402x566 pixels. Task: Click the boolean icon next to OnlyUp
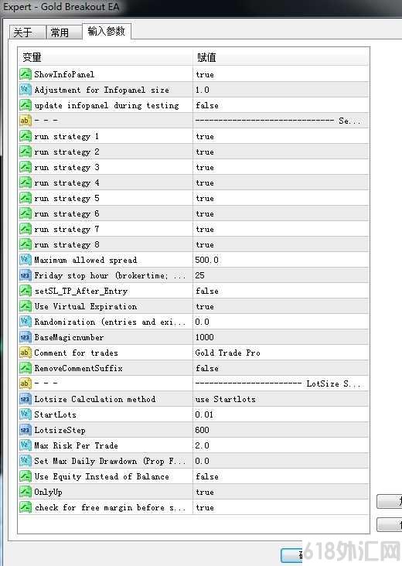coord(26,492)
